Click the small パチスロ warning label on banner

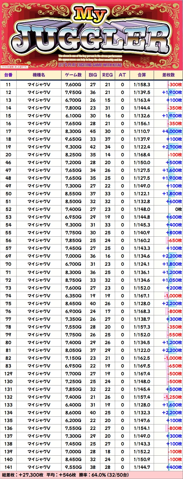point(14,67)
